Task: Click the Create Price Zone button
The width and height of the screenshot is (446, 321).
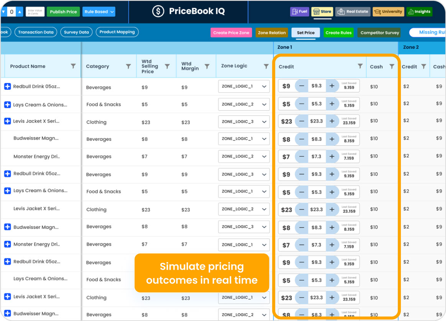Action: click(231, 33)
